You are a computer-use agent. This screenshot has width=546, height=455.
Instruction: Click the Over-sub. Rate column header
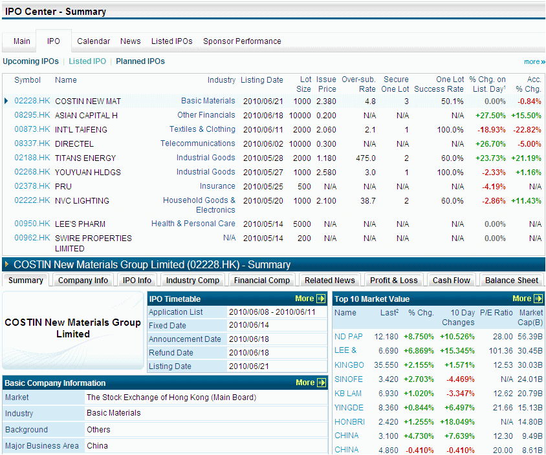point(358,84)
